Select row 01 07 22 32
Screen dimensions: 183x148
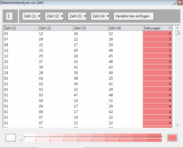[87, 123]
